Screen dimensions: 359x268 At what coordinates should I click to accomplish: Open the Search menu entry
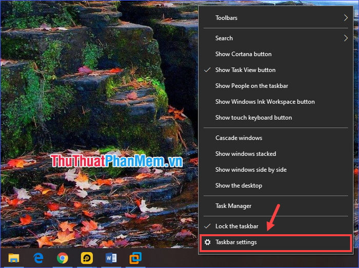pos(276,38)
